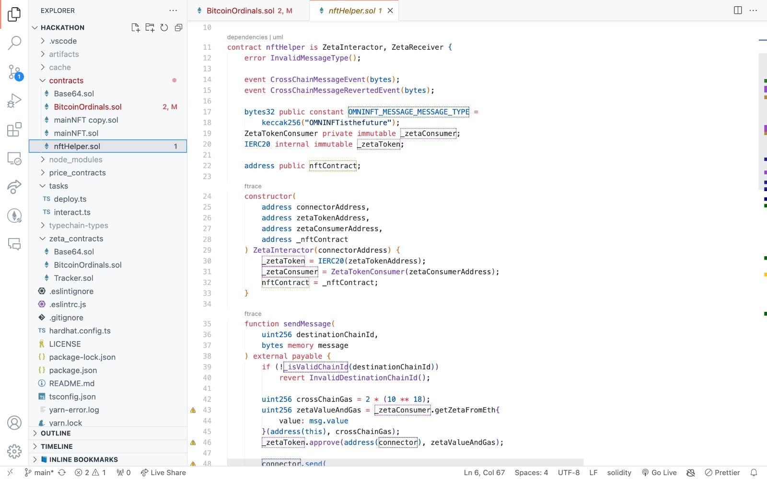The height and width of the screenshot is (479, 767).
Task: Open Run and Debug view
Action: pyautogui.click(x=14, y=101)
